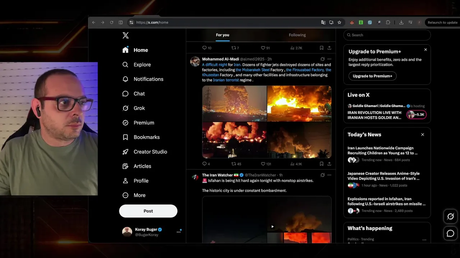Image resolution: width=460 pixels, height=258 pixels.
Task: Close the Today's News panel
Action: pyautogui.click(x=423, y=135)
